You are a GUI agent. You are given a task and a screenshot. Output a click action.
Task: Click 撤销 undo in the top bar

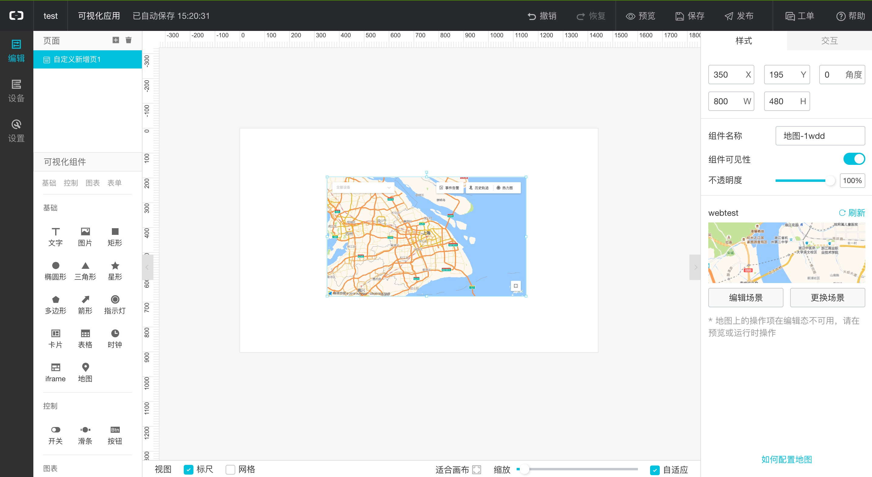click(x=542, y=16)
